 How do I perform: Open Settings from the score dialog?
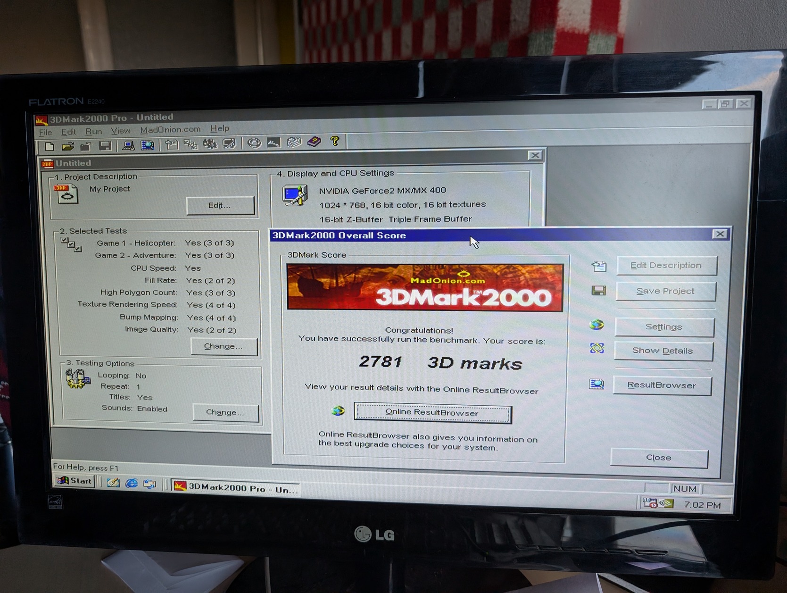664,327
